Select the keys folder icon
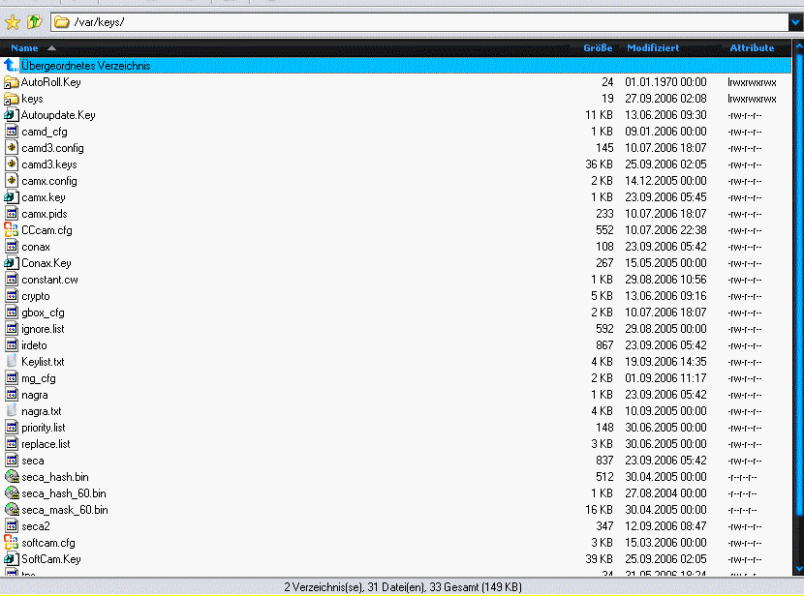Viewport: 804px width, 596px height. coord(12,99)
